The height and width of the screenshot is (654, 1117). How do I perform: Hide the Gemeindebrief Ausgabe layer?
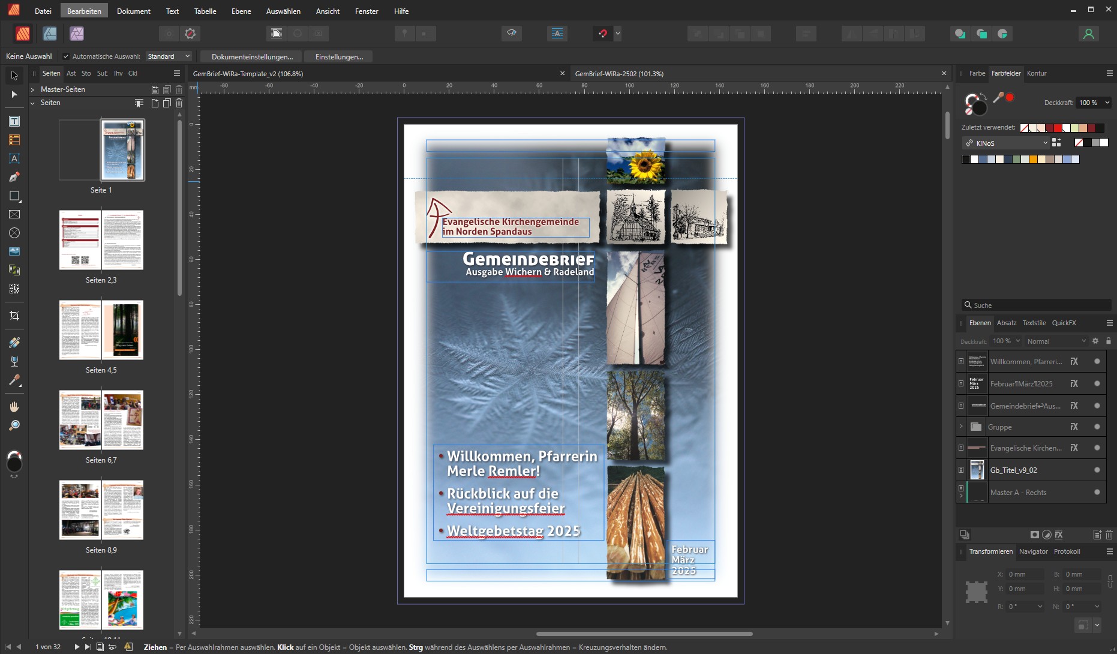point(1097,406)
